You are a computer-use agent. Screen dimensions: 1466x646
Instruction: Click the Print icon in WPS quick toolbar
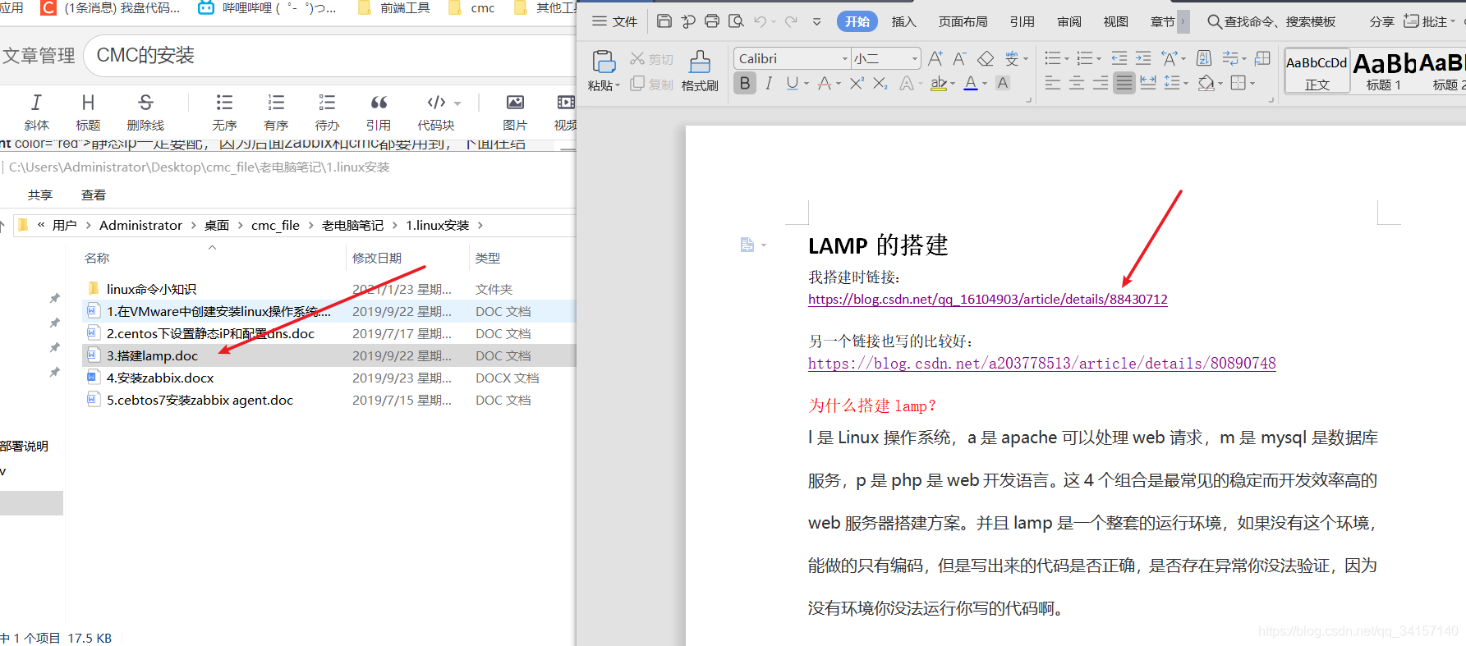(x=712, y=21)
